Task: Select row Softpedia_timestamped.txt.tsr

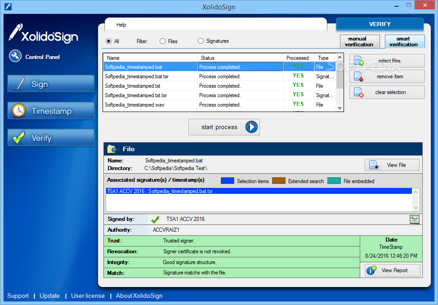Action: [219, 95]
